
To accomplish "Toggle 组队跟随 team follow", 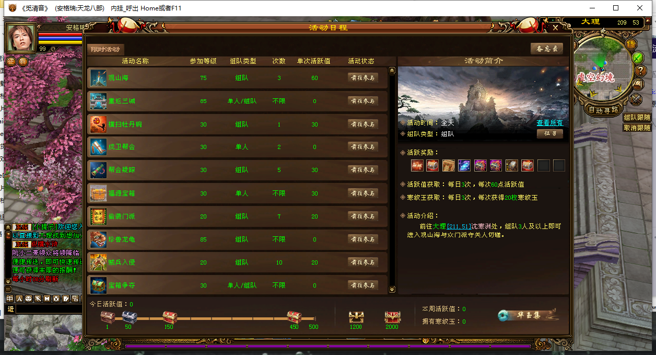I will click(637, 118).
